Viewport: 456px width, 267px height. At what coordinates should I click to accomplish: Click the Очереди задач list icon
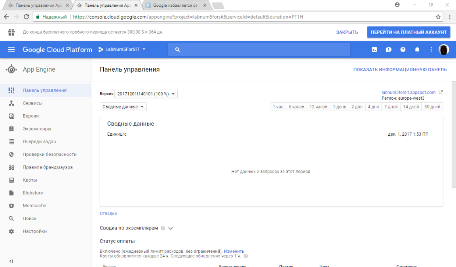click(11, 142)
